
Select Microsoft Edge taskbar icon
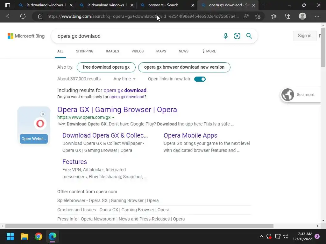click(53, 236)
